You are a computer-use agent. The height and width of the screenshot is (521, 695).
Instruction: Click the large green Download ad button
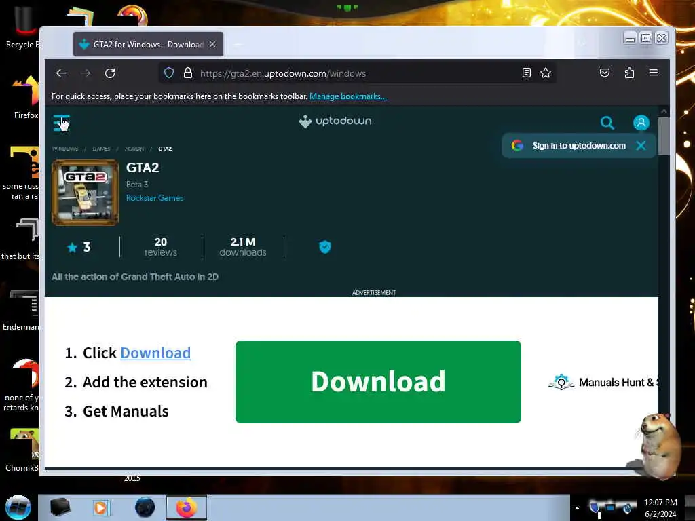[378, 382]
